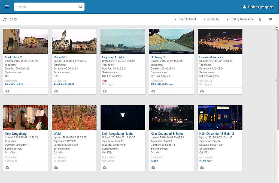
Task: Open the Markplatz title link
Action: coord(60,57)
